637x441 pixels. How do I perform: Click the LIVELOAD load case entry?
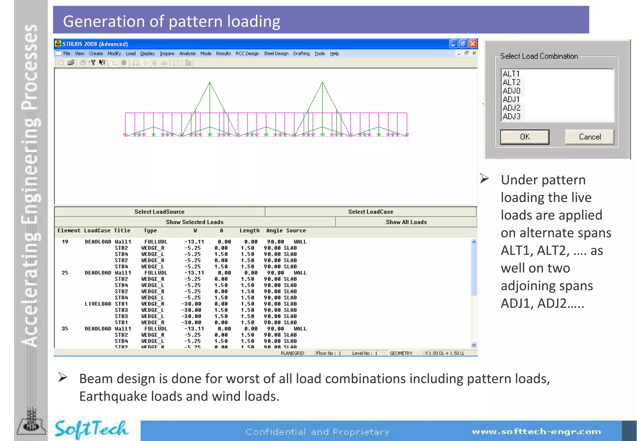coord(98,304)
